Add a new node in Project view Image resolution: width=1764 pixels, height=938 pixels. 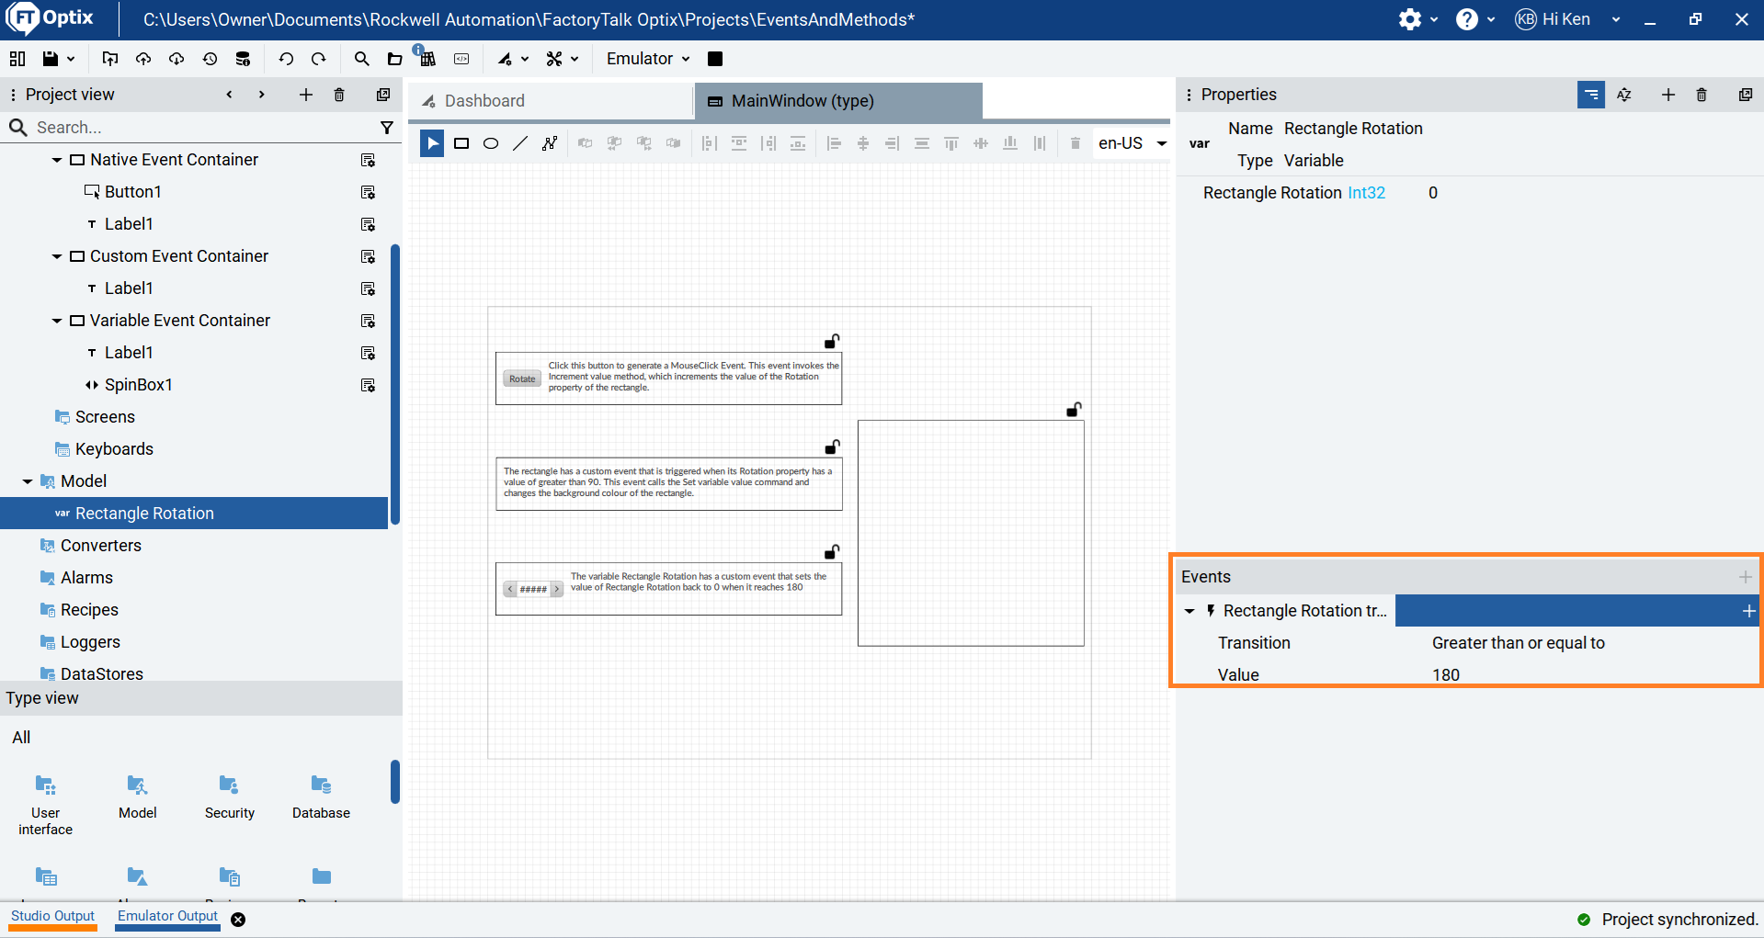point(306,95)
